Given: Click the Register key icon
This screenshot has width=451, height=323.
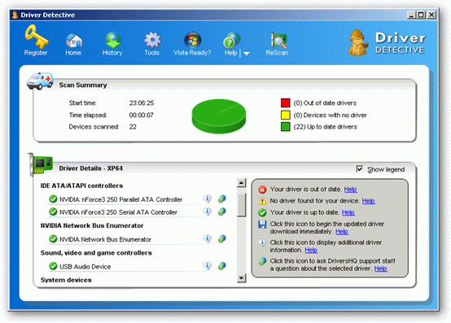Looking at the screenshot, I should 37,37.
